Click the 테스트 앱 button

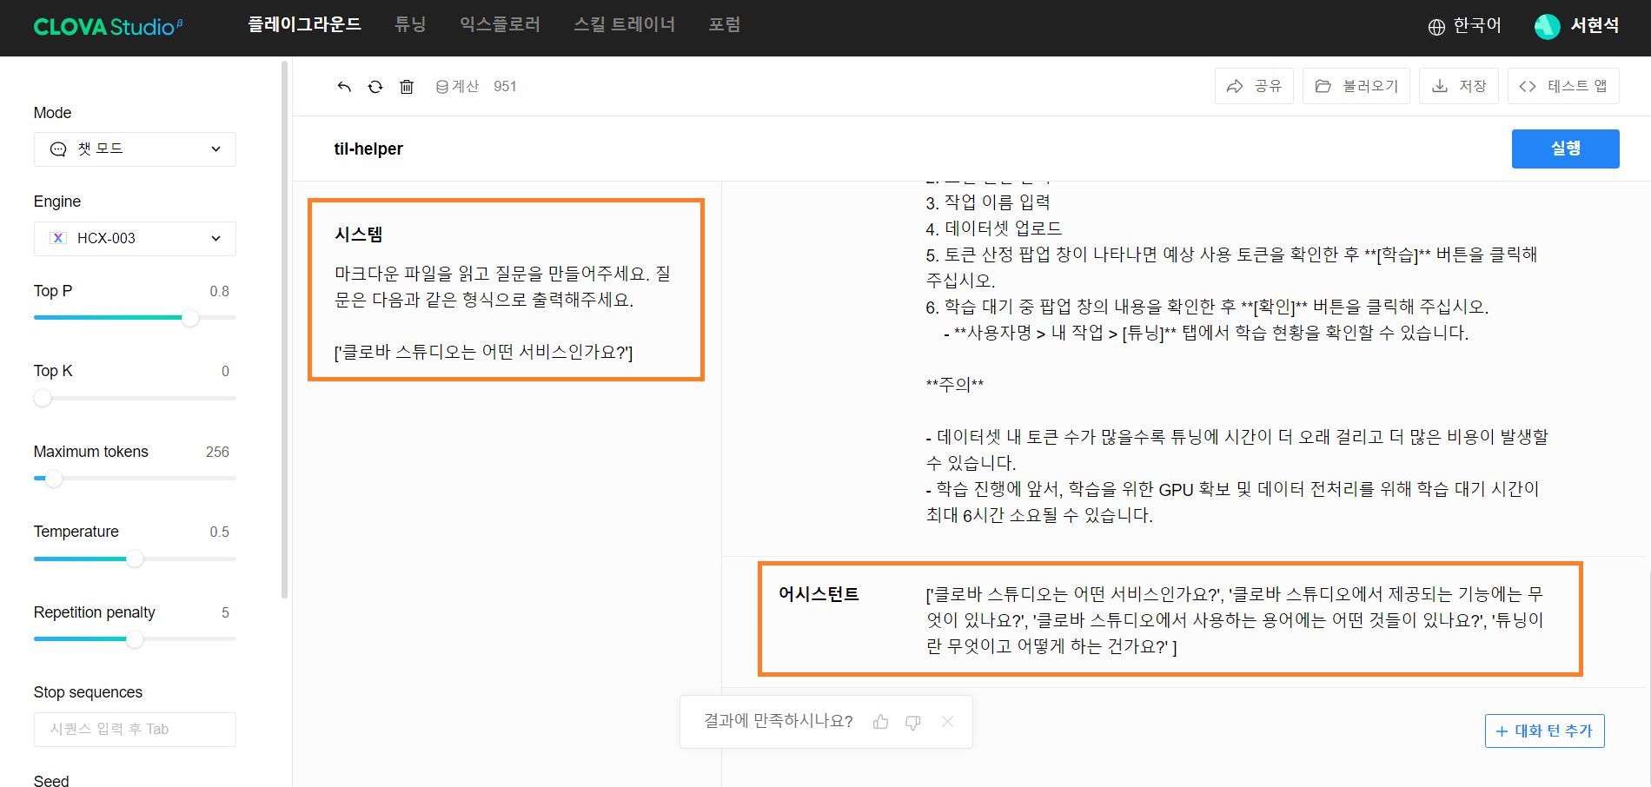(x=1563, y=86)
